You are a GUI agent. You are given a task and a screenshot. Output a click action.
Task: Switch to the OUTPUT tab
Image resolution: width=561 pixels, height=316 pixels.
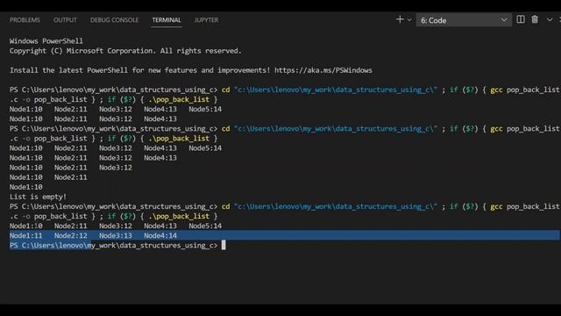click(65, 20)
